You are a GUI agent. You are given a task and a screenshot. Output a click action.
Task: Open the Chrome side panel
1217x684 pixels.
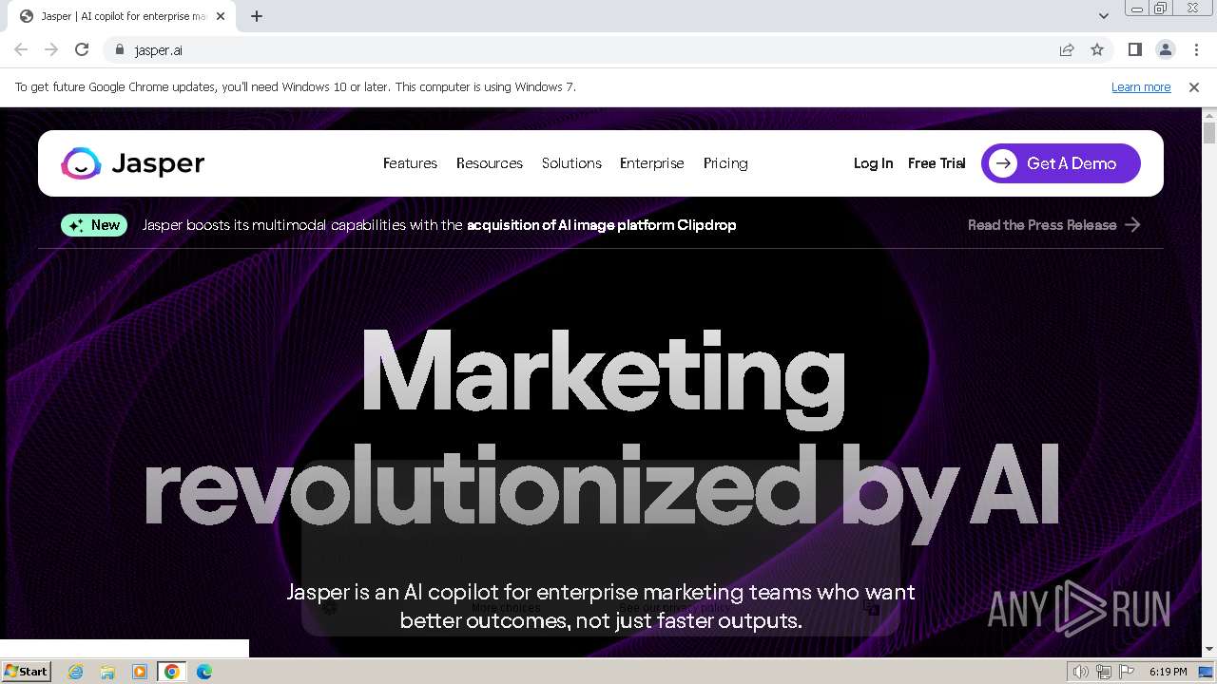pos(1134,50)
